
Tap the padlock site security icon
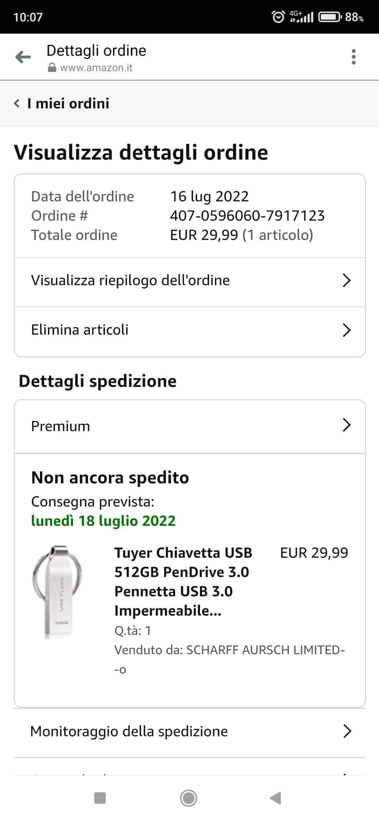52,68
